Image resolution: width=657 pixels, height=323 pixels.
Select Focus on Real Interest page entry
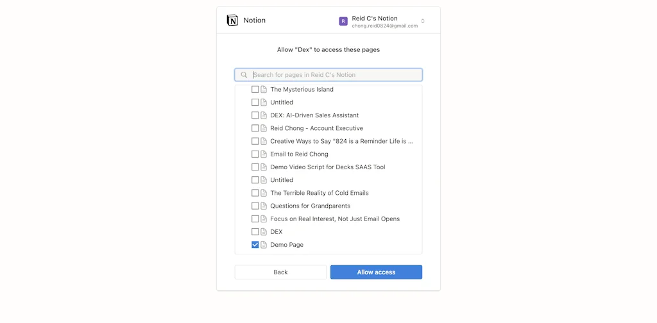point(334,219)
